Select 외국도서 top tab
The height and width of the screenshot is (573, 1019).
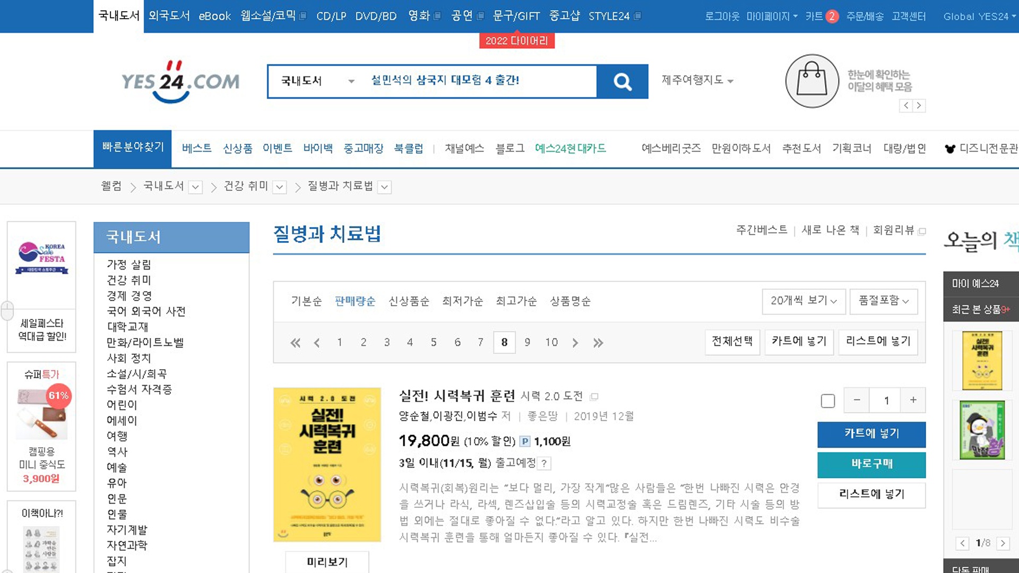coord(169,16)
